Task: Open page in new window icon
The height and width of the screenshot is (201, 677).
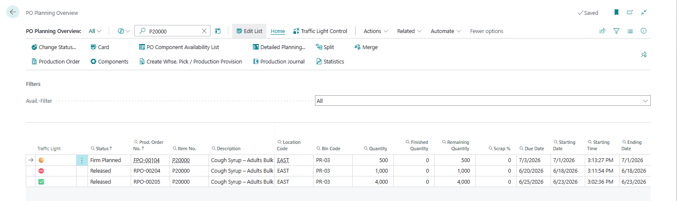Action: [x=630, y=12]
